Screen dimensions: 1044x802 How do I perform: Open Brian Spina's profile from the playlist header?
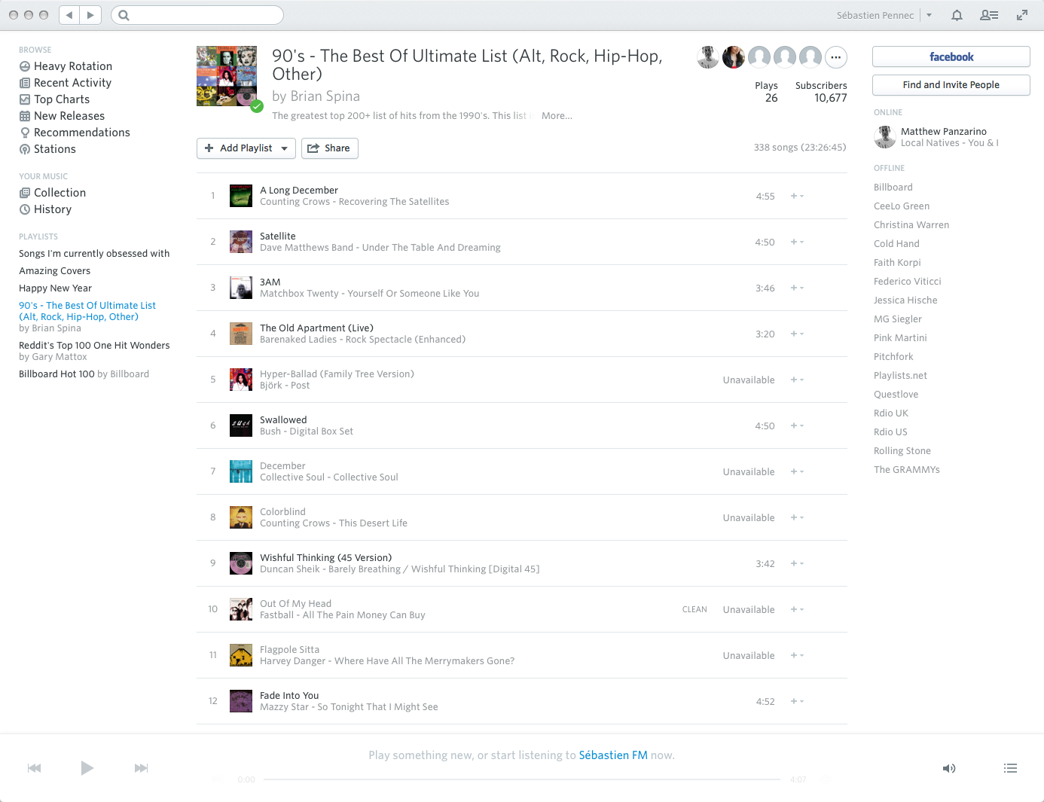click(x=325, y=96)
